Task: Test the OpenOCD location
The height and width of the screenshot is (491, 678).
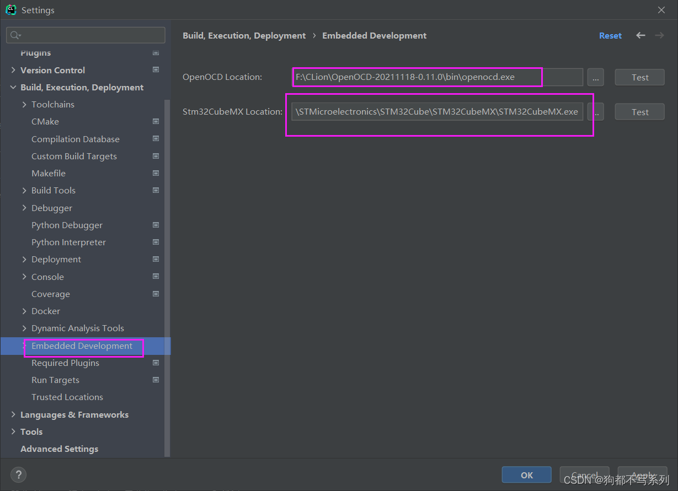Action: (x=640, y=77)
